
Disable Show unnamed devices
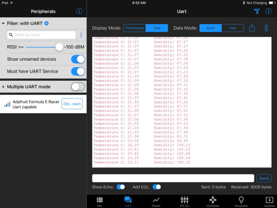[x=78, y=59]
